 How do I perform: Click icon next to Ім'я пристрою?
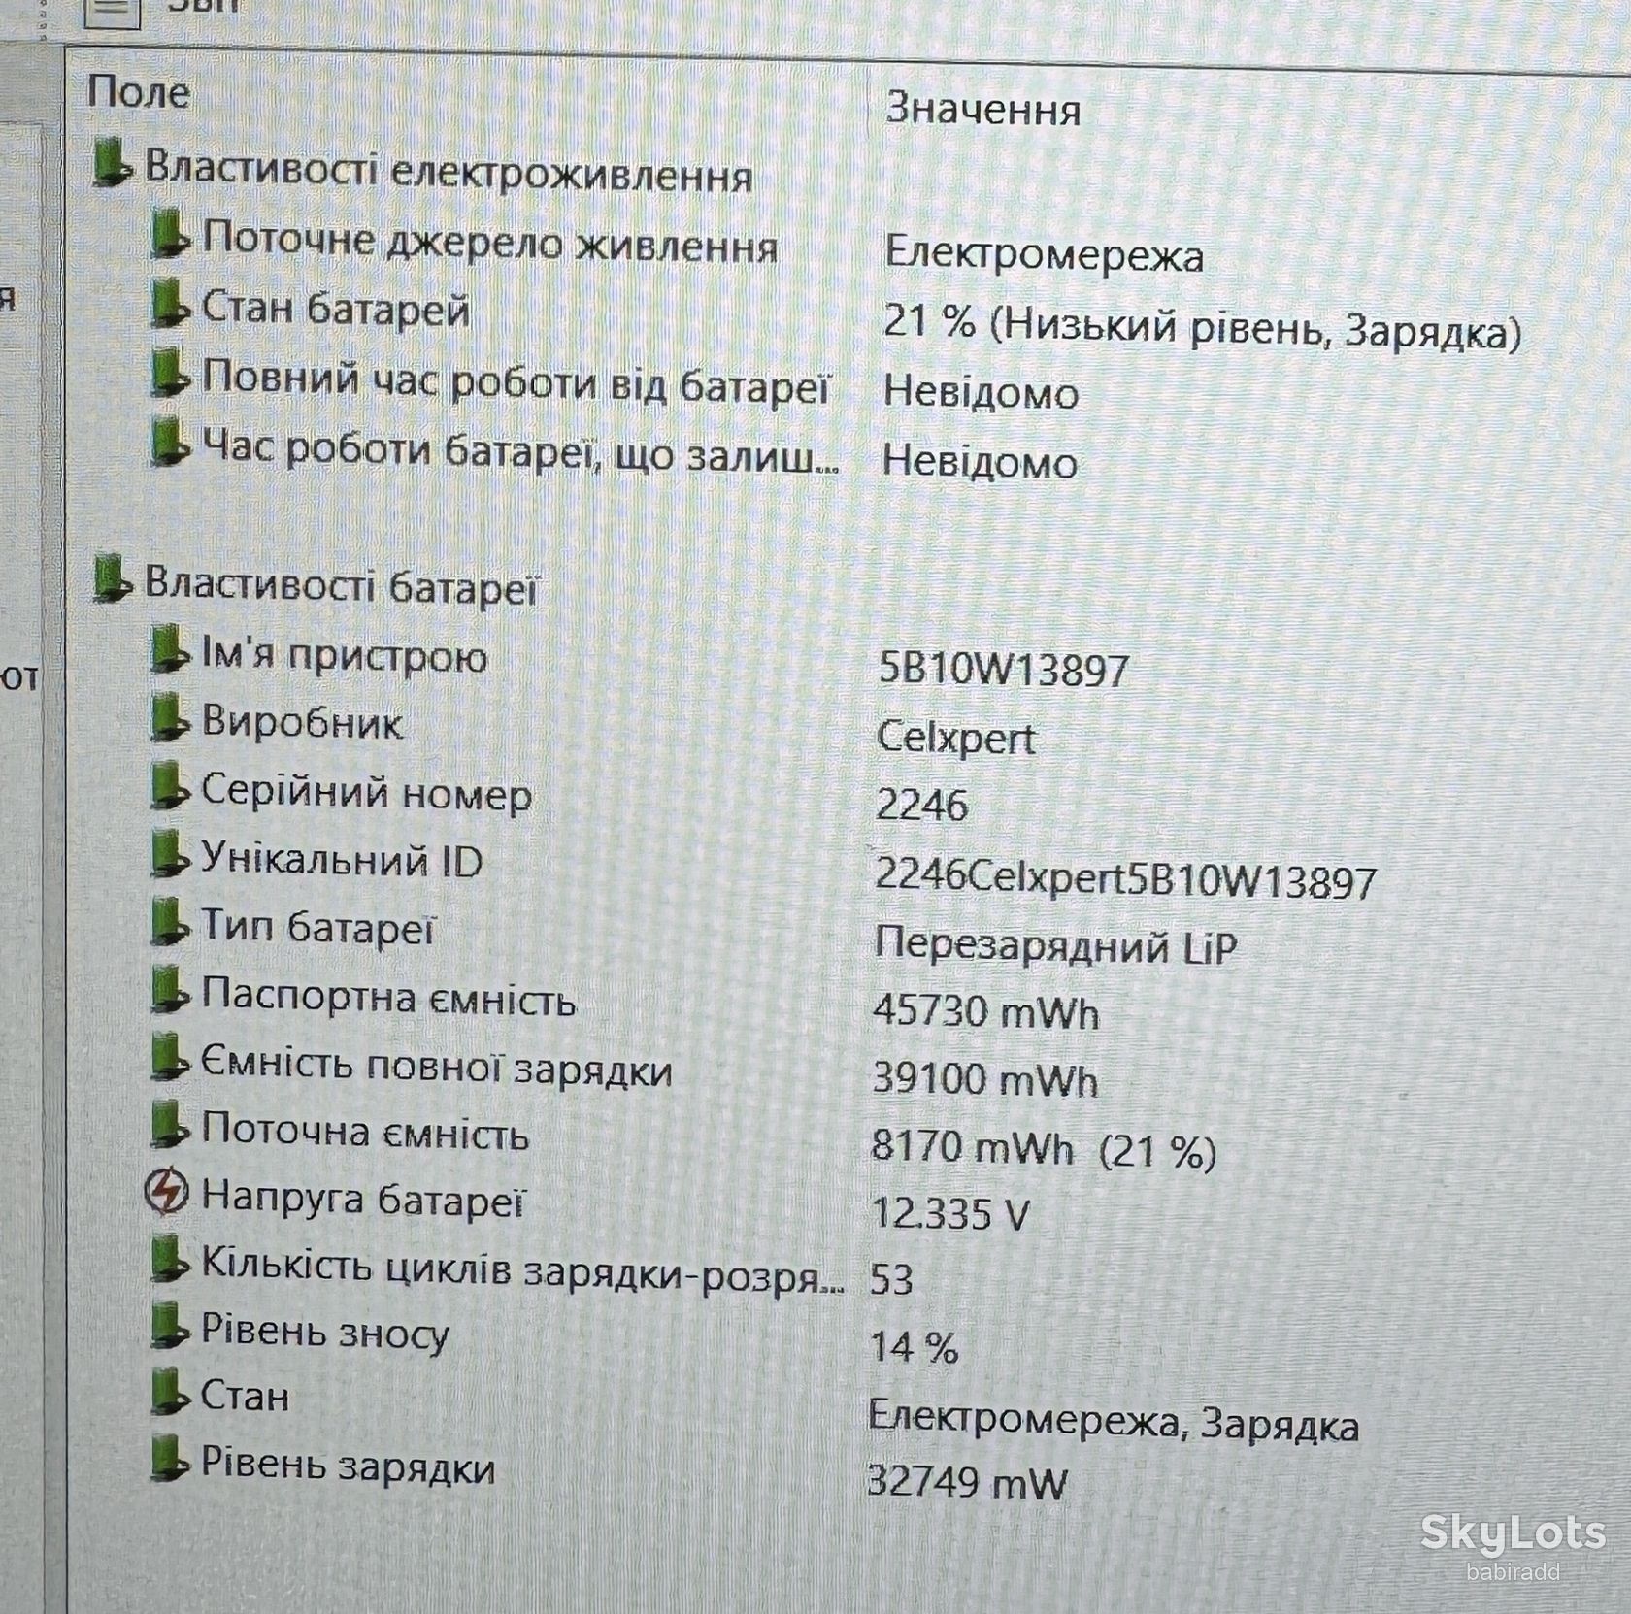170,650
